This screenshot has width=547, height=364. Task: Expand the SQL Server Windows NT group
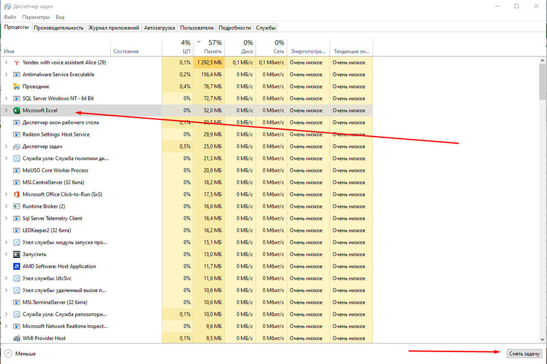(6, 98)
